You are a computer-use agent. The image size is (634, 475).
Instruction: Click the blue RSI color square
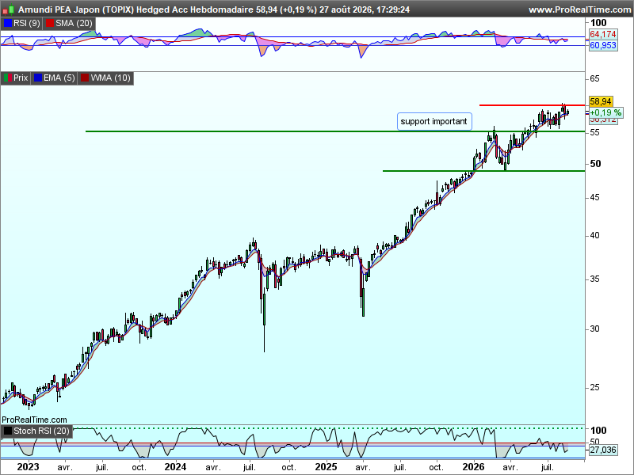coord(8,24)
